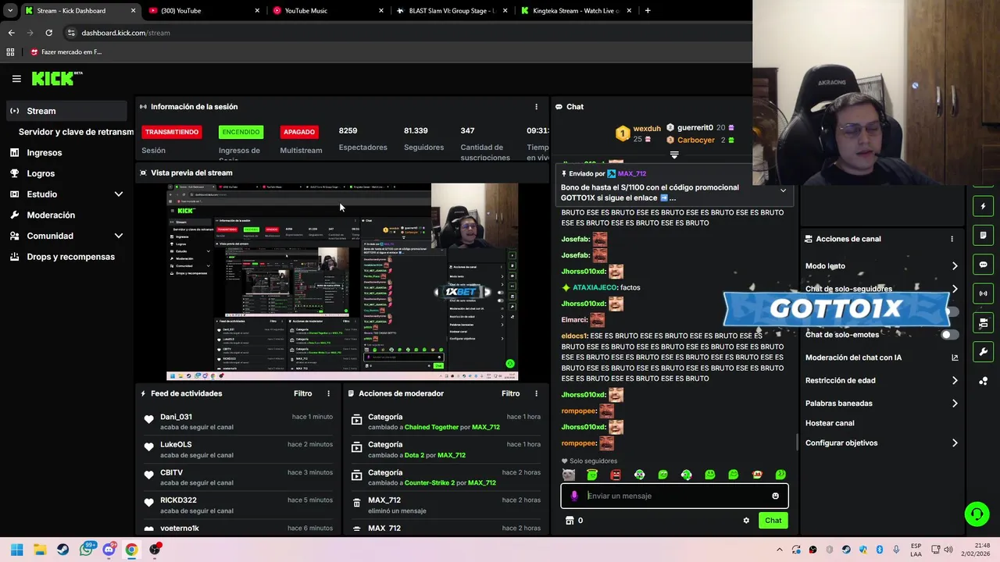Switch to the BLAST Slam VI tab
The image size is (1000, 562).
(453, 11)
